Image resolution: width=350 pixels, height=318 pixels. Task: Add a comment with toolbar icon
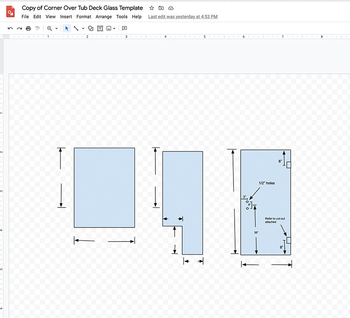[x=125, y=28]
